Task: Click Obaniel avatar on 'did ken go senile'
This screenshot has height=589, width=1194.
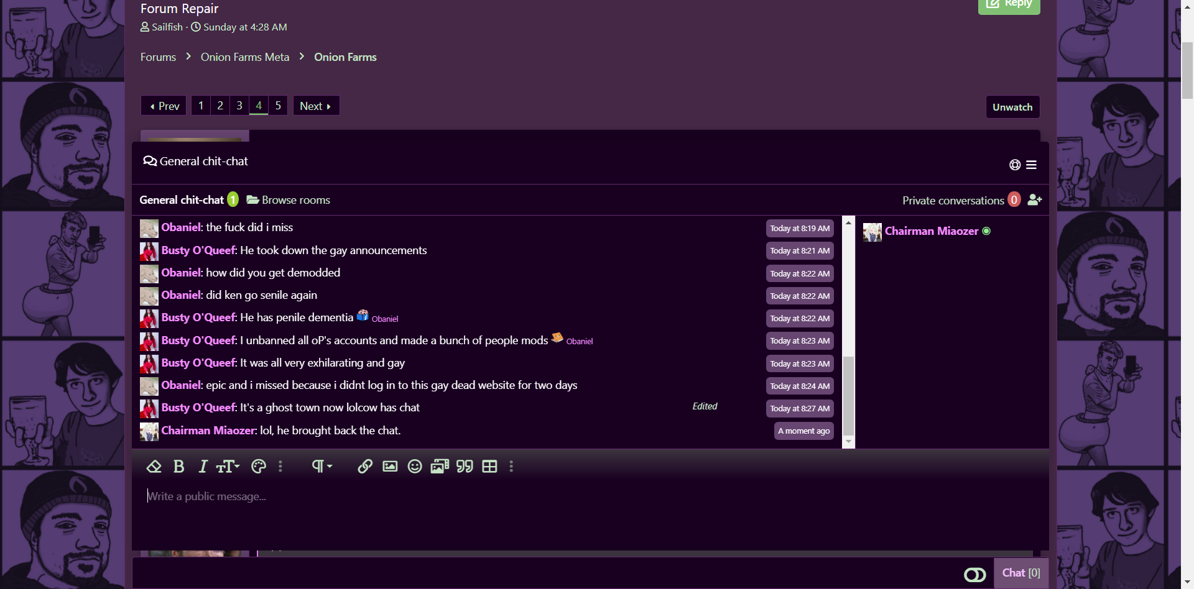Action: pos(149,296)
